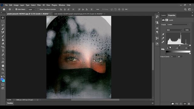Swap foreground and background colors

point(4,76)
